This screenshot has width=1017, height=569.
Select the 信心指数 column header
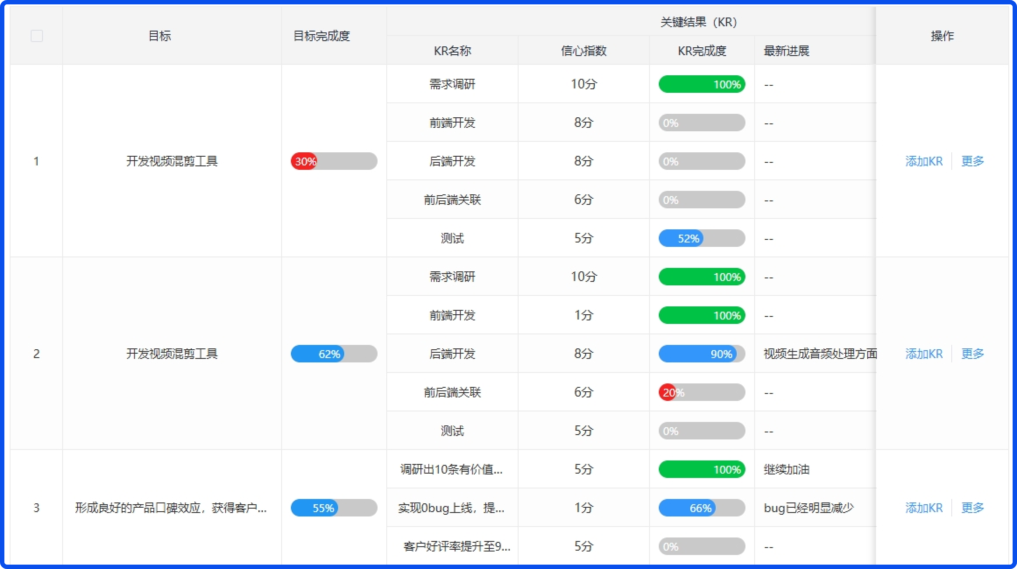coord(583,50)
